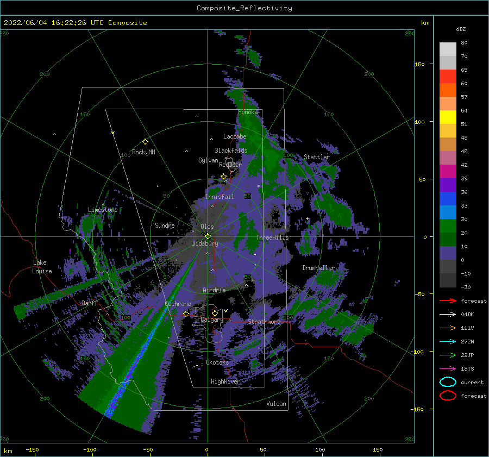Image resolution: width=489 pixels, height=457 pixels.
Task: Click the yellow diamond marker below Cochrane
Action: (186, 314)
